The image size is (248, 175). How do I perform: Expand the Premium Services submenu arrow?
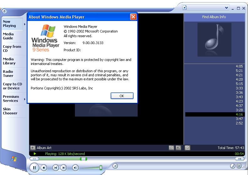25,99
